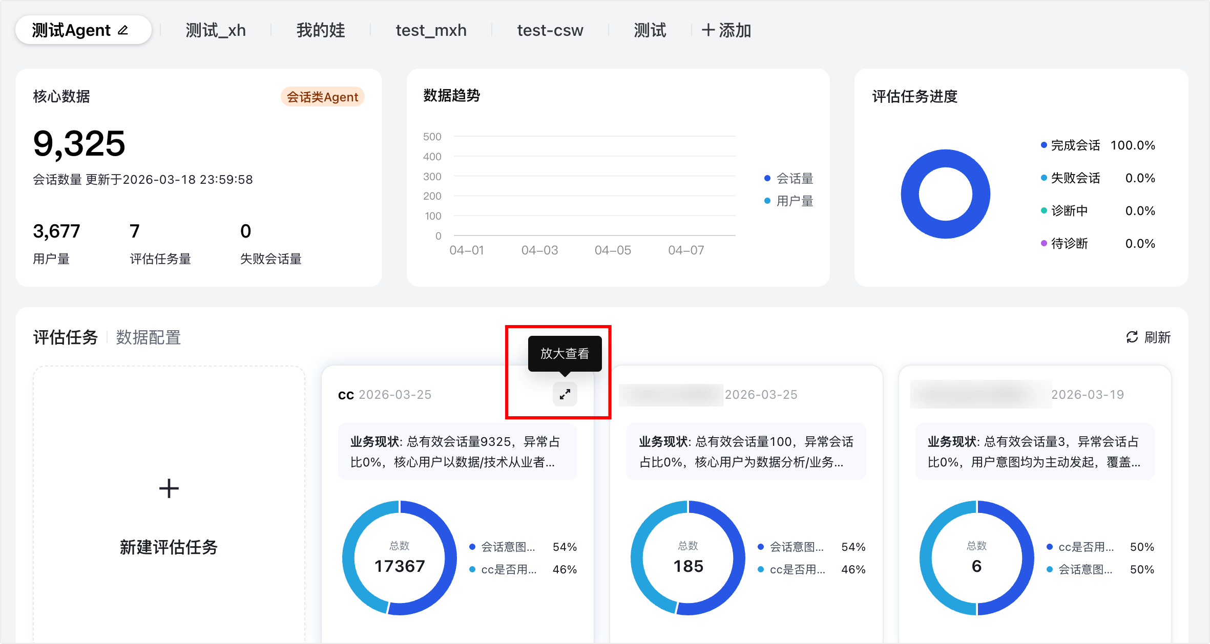Click the refresh icon next to 刷新
This screenshot has width=1210, height=644.
pyautogui.click(x=1132, y=337)
